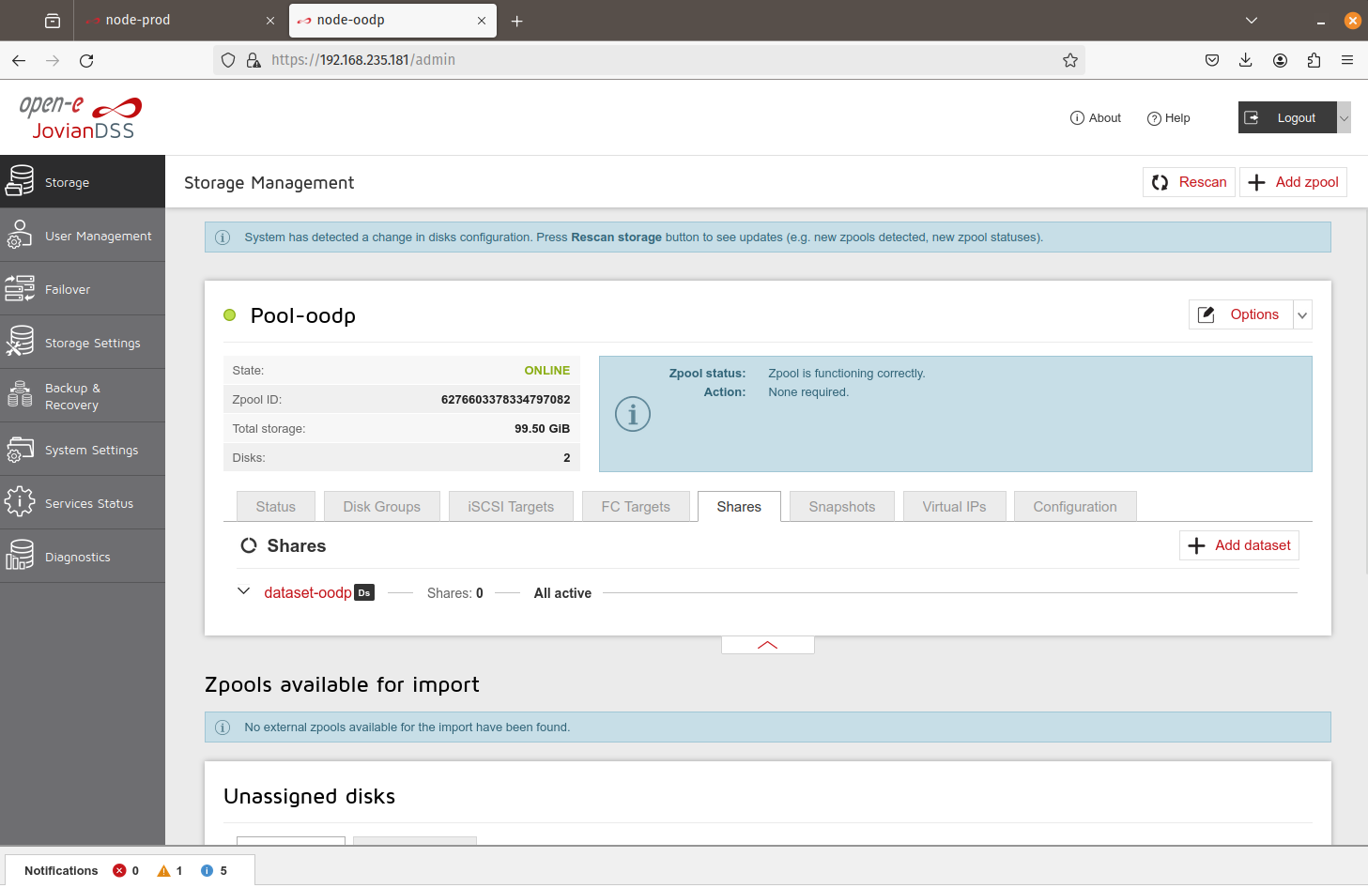Open System Settings in sidebar
Viewport: 1368px width, 888px height.
(x=83, y=450)
